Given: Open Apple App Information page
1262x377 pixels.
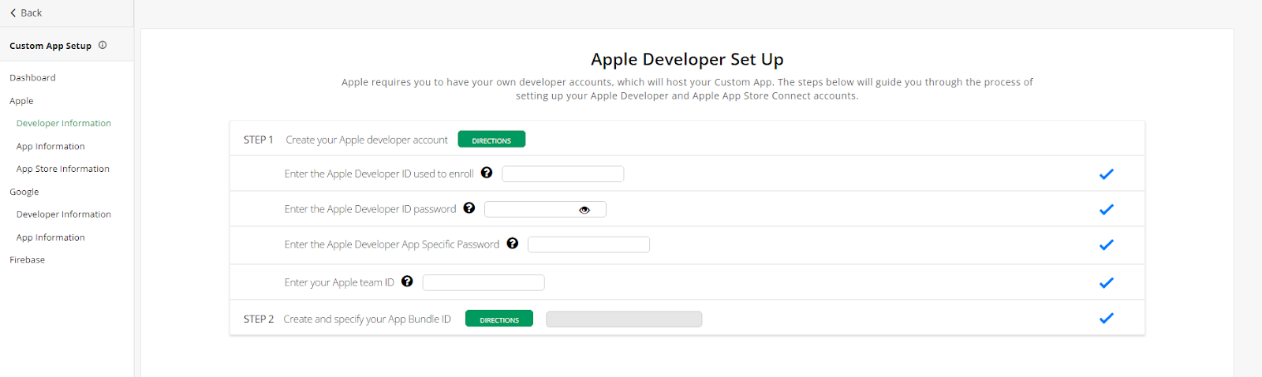Looking at the screenshot, I should pos(50,146).
